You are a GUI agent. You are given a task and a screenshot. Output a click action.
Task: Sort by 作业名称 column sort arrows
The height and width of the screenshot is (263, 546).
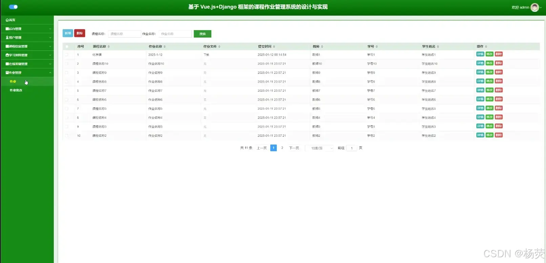coord(165,47)
